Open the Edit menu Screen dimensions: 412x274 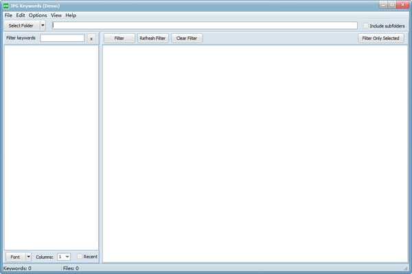click(20, 15)
